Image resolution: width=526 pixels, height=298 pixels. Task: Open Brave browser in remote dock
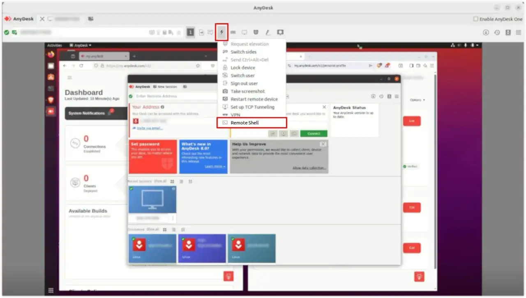click(51, 100)
